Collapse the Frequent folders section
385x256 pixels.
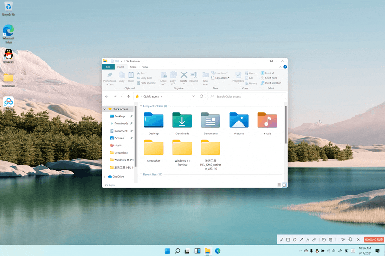tap(141, 106)
